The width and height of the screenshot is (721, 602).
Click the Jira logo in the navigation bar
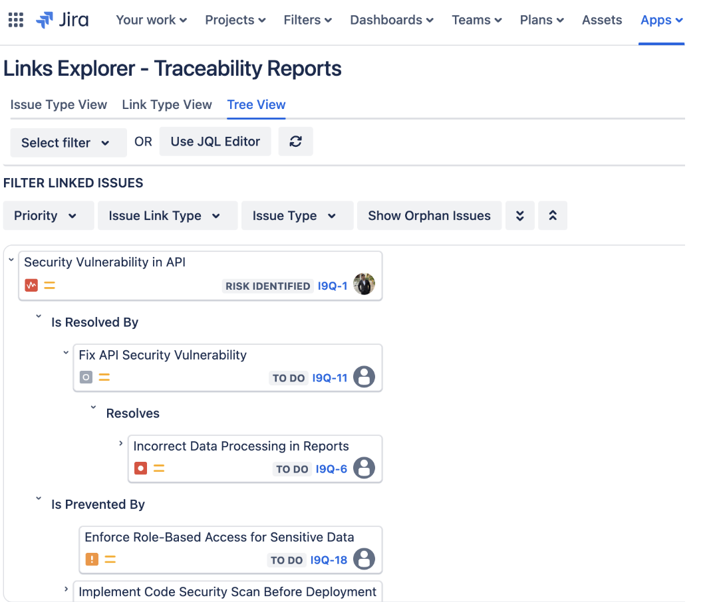[65, 20]
